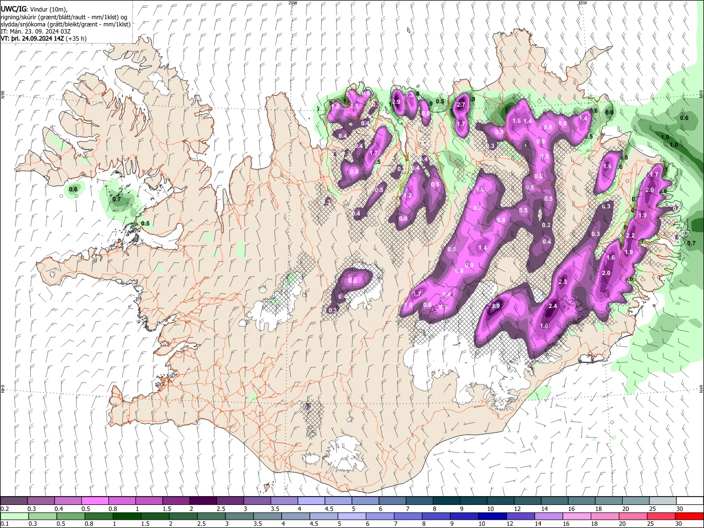The height and width of the screenshot is (528, 704).
Task: Select the 2.7 snowfall value near north coast
Action: coord(461,105)
